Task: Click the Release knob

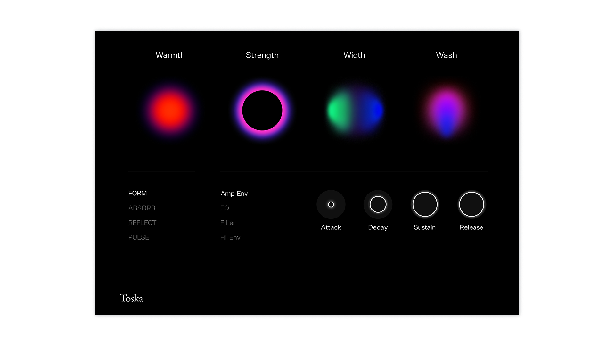Action: (x=471, y=204)
